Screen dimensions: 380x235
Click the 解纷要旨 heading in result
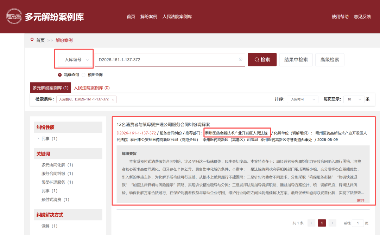click(x=129, y=154)
